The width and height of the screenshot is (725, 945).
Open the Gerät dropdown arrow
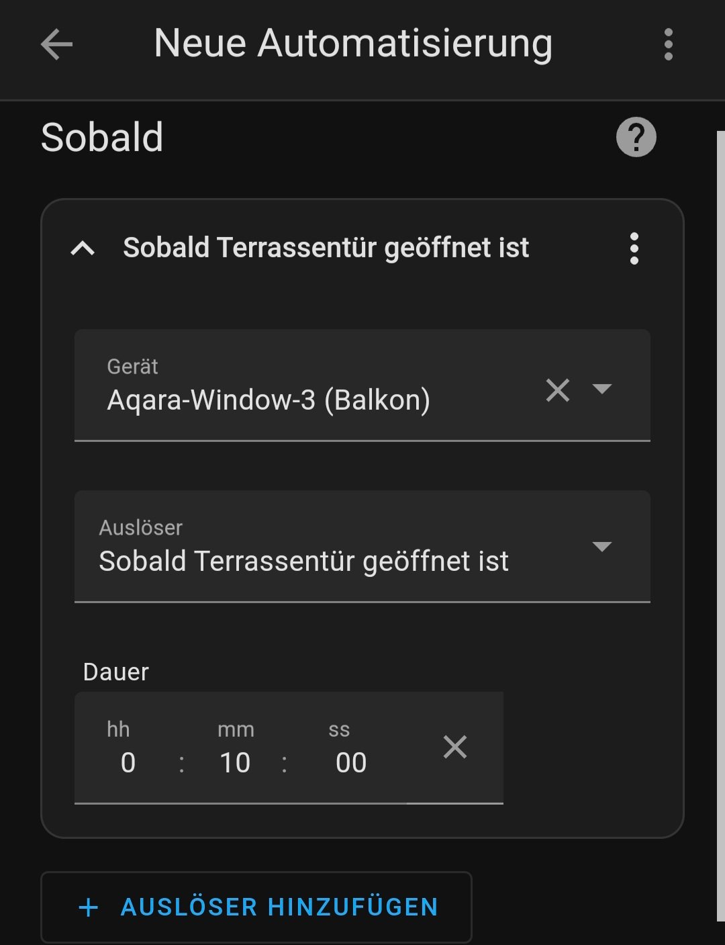(x=602, y=389)
